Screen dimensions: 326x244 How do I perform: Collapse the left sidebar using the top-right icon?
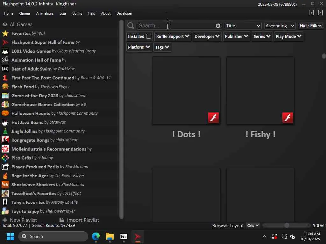pos(311,13)
